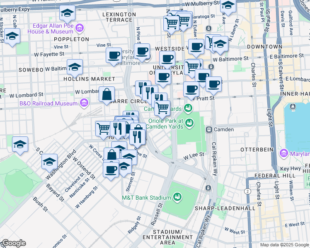This screenshot has width=310, height=248.
Task: Click the 'Bush St' street label
Action: [x=40, y=205]
